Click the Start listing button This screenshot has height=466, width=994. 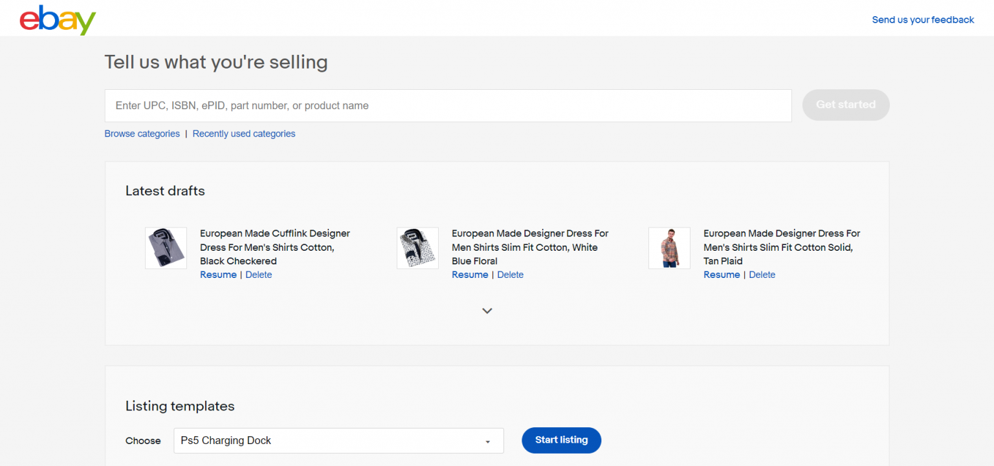(x=561, y=440)
